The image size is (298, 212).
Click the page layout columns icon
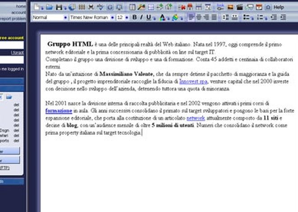pos(132,7)
